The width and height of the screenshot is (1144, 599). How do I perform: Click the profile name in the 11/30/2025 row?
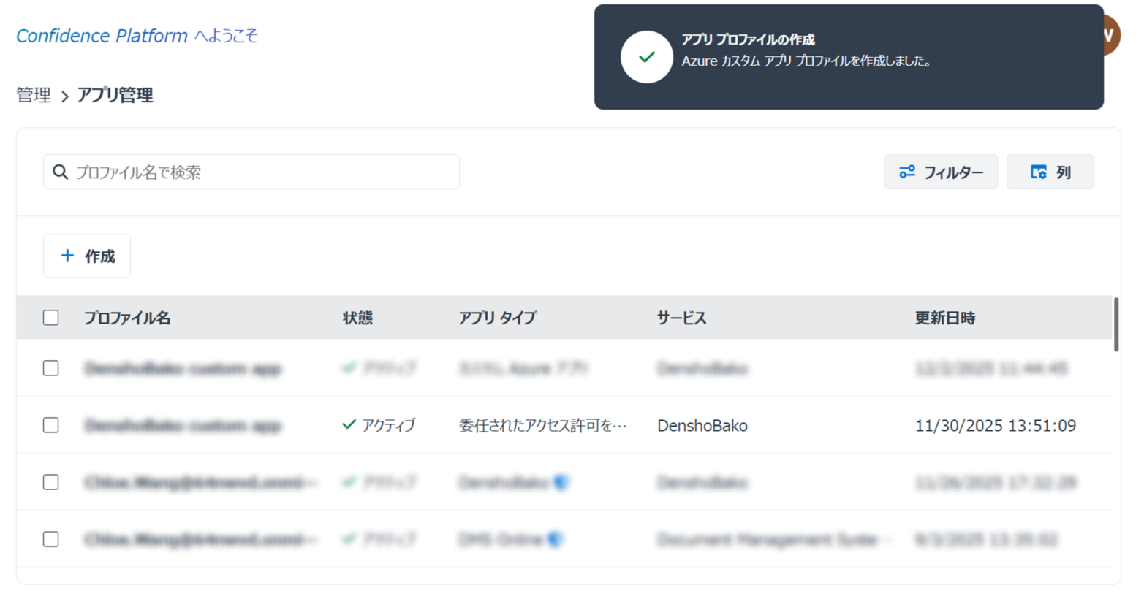[x=183, y=425]
